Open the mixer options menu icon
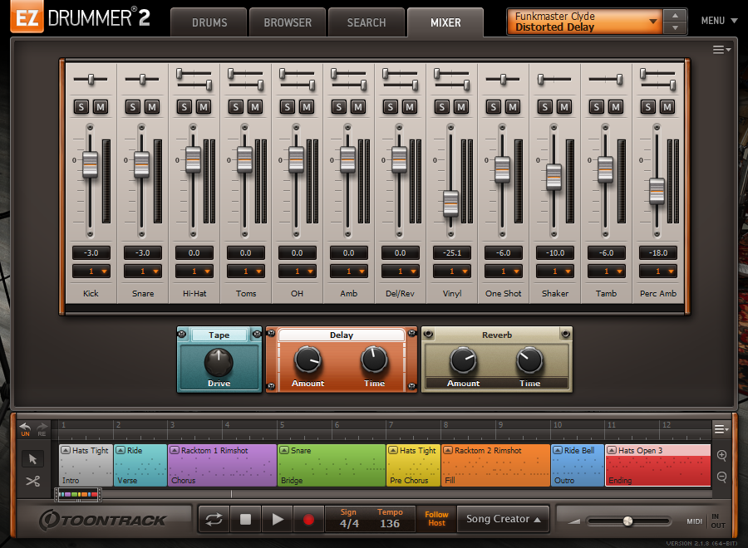Viewport: 748px width, 548px height. tap(721, 50)
